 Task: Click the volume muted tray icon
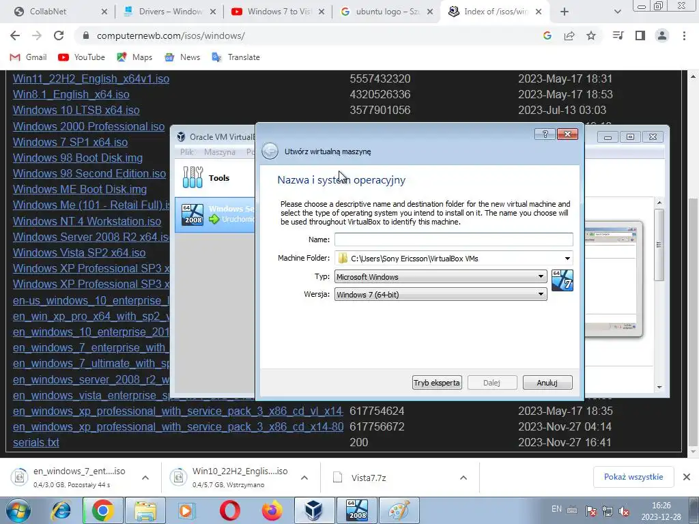pyautogui.click(x=624, y=511)
